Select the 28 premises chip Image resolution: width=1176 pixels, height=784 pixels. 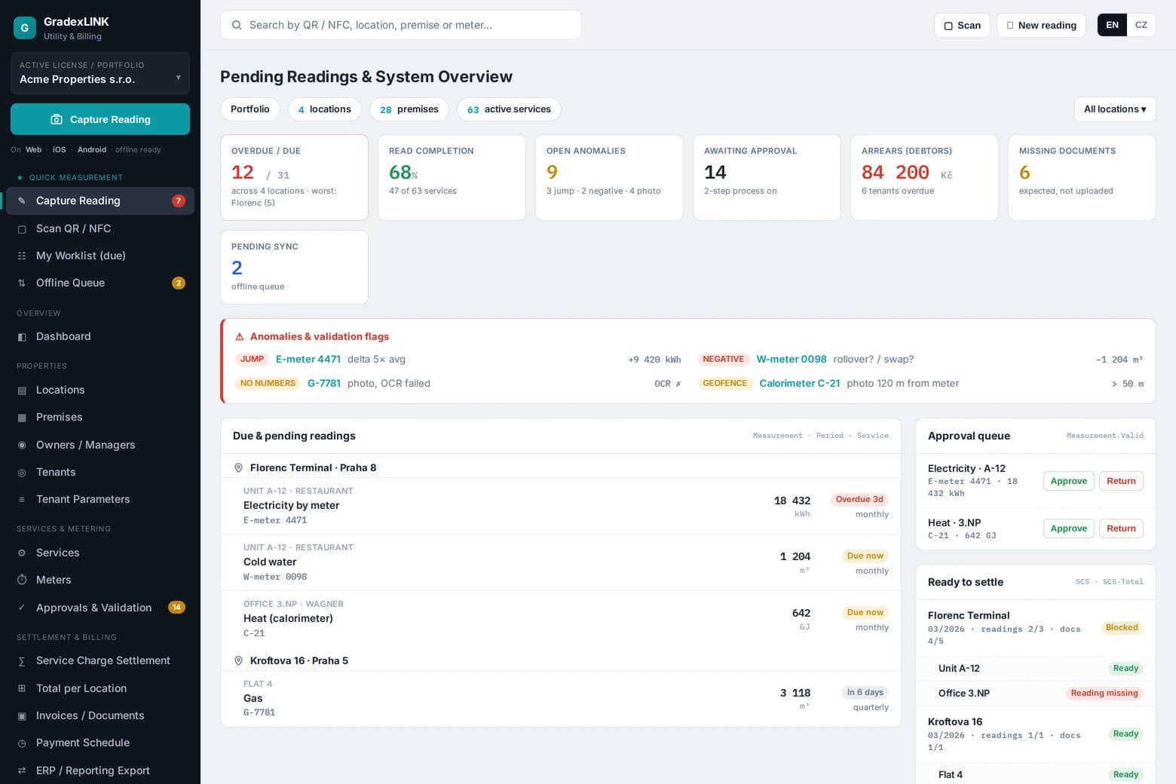409,109
